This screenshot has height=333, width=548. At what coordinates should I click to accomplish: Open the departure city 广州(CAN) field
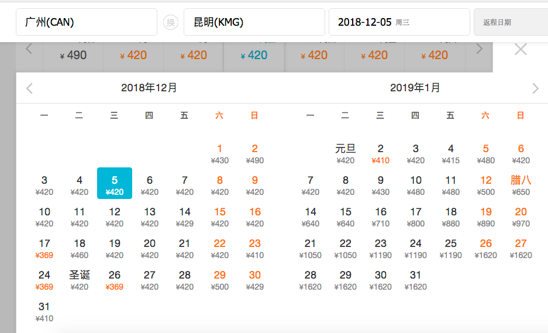[x=86, y=22]
